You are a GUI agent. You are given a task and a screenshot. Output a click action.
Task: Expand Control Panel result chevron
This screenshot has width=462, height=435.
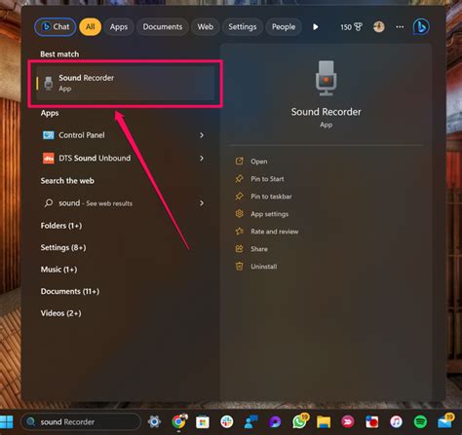[202, 135]
